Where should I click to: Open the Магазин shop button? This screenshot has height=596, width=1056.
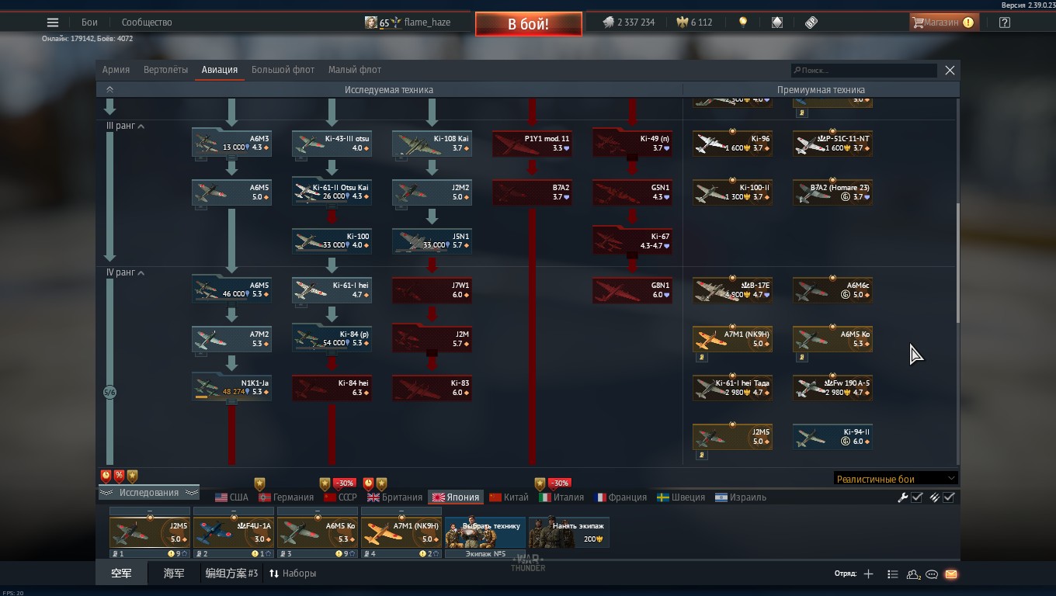pos(942,23)
